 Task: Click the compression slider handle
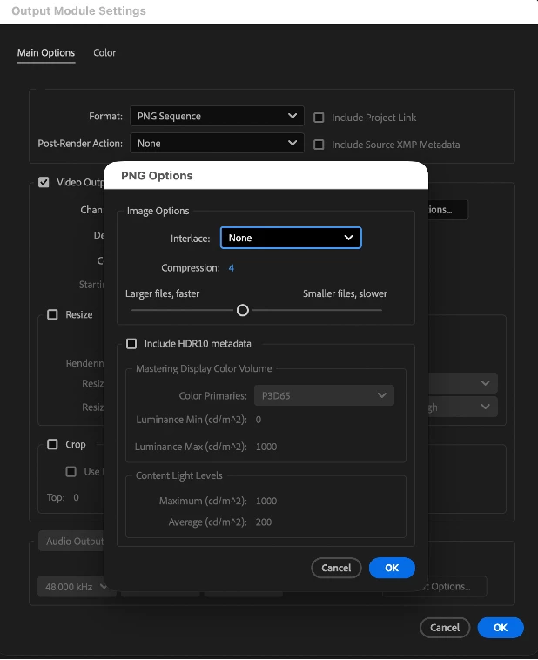click(243, 310)
